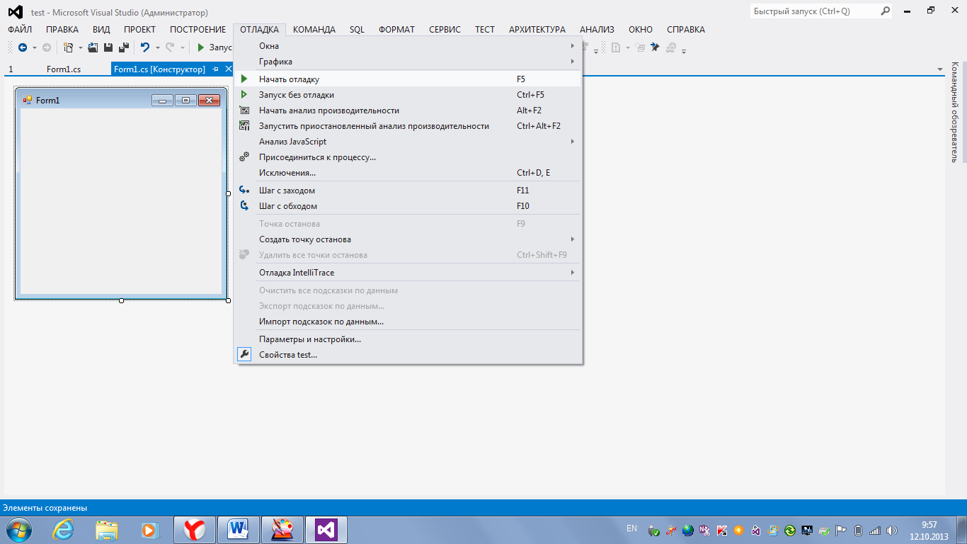Click the Form1 icon in designer title
The height and width of the screenshot is (544, 967).
tap(28, 100)
